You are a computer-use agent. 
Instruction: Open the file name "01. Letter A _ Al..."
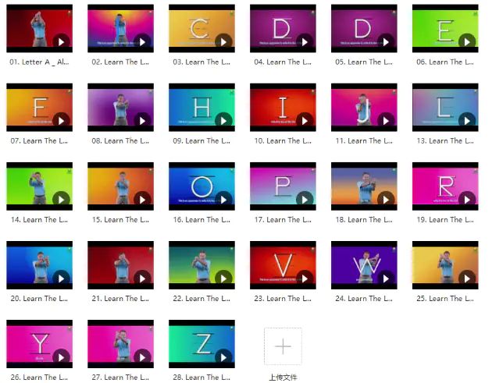[39, 62]
